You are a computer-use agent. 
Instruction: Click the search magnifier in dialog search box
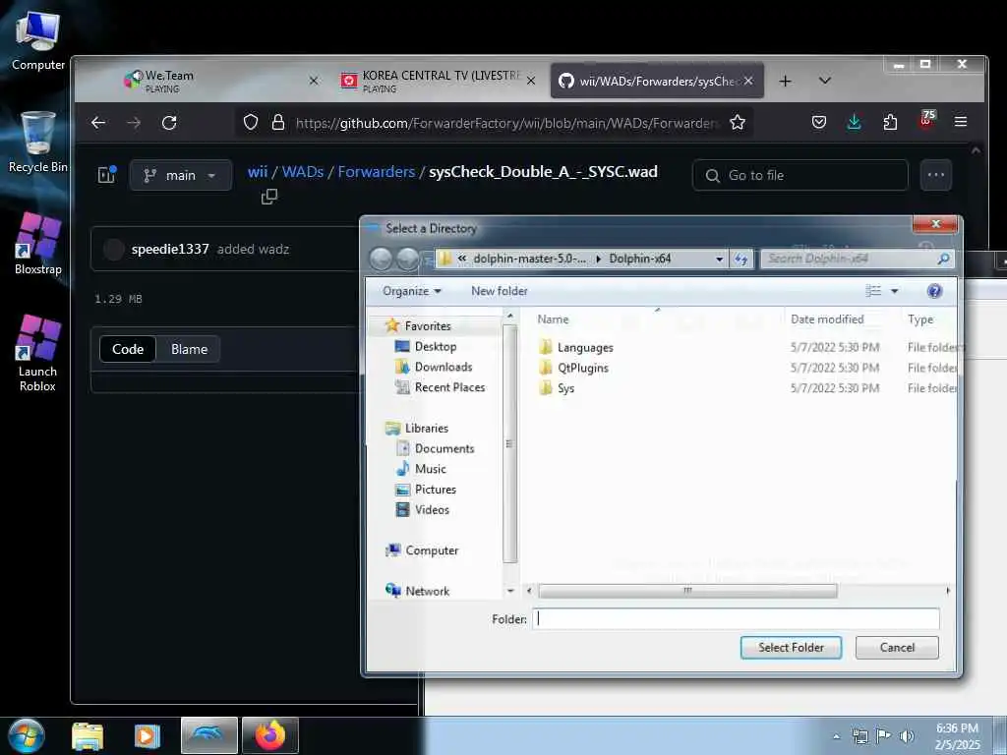943,259
